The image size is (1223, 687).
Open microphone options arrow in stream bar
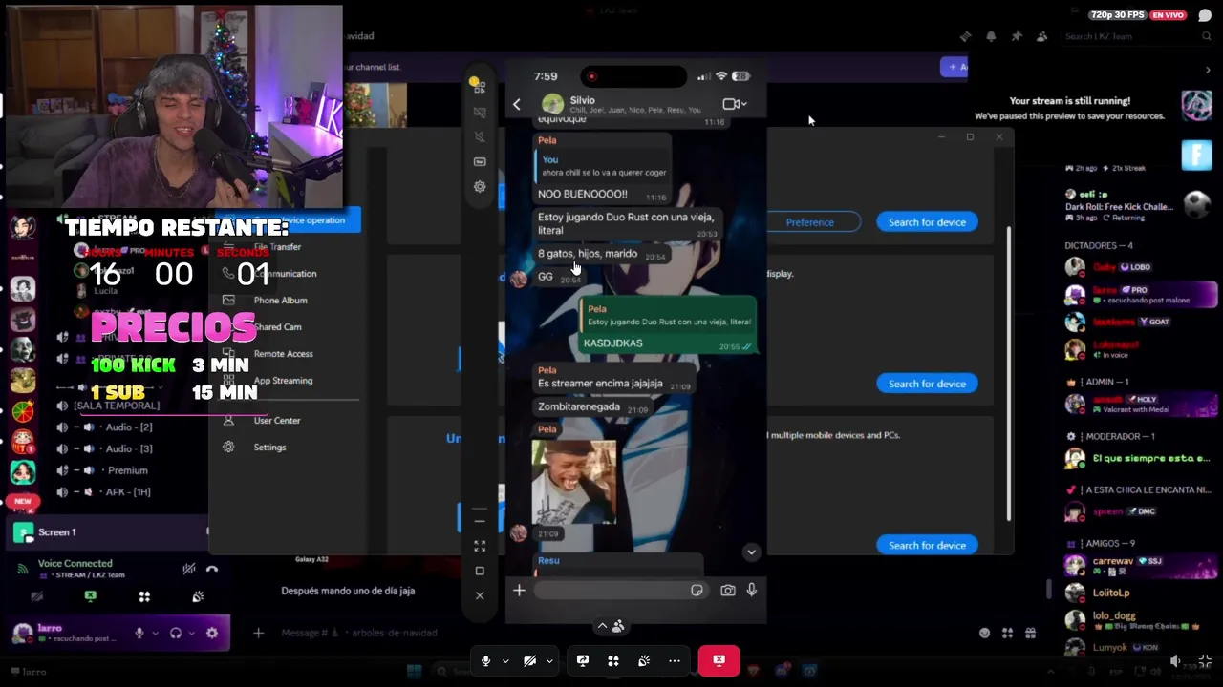pos(505,660)
